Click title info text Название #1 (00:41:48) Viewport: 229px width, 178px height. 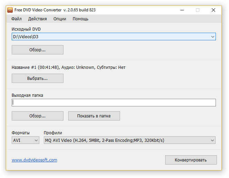click(36, 67)
